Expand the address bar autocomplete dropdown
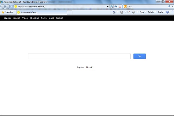174x116 pixels. [x=108, y=7]
